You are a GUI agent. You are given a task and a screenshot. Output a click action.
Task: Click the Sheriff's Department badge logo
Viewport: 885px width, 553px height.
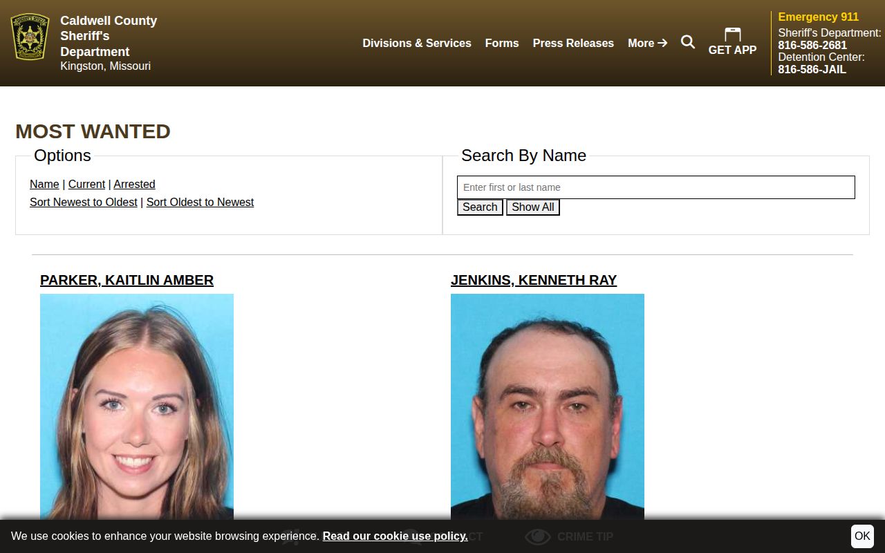coord(30,37)
